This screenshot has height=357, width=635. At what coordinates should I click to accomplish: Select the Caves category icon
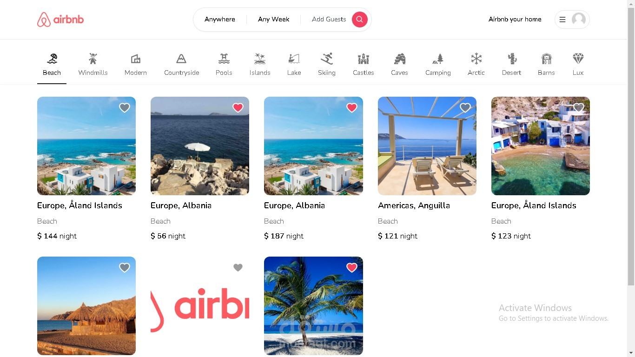click(399, 59)
